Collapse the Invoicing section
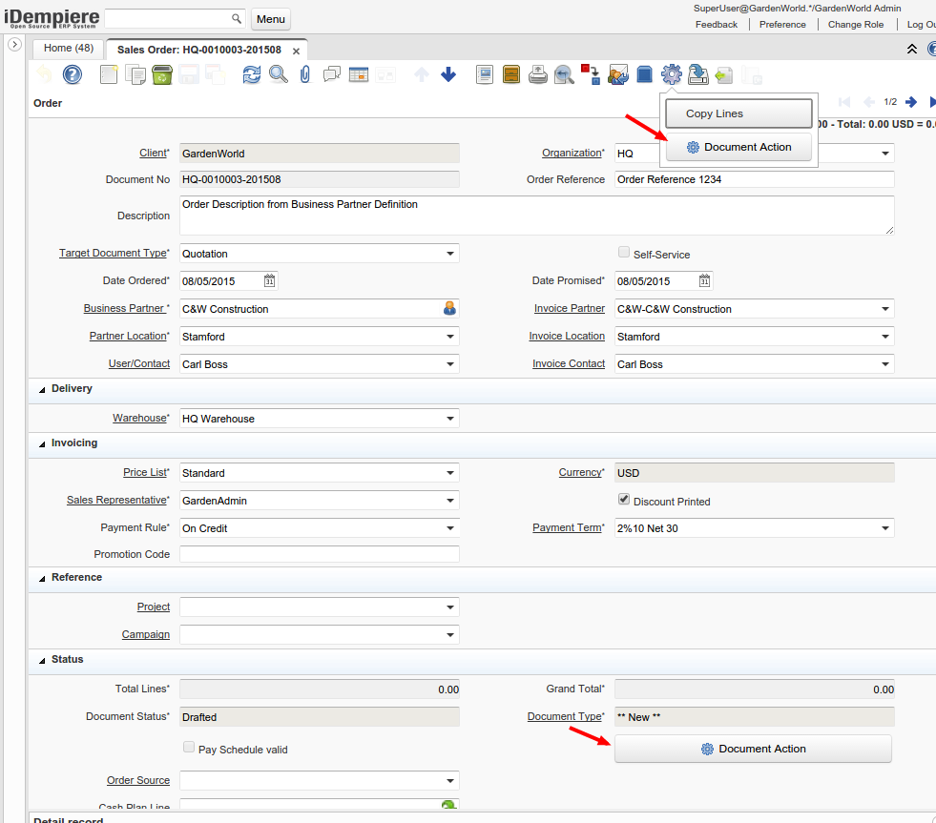The image size is (936, 823). point(42,443)
